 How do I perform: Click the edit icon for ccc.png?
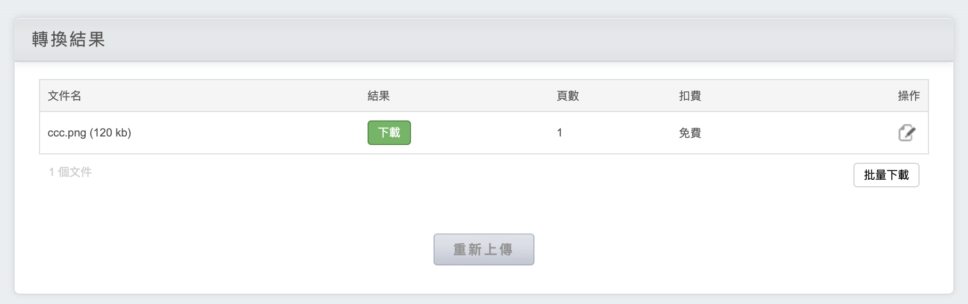pos(906,133)
